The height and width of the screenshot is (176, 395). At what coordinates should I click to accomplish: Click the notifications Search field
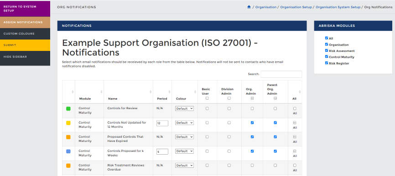(x=281, y=74)
